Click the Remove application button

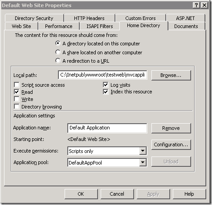(171, 128)
